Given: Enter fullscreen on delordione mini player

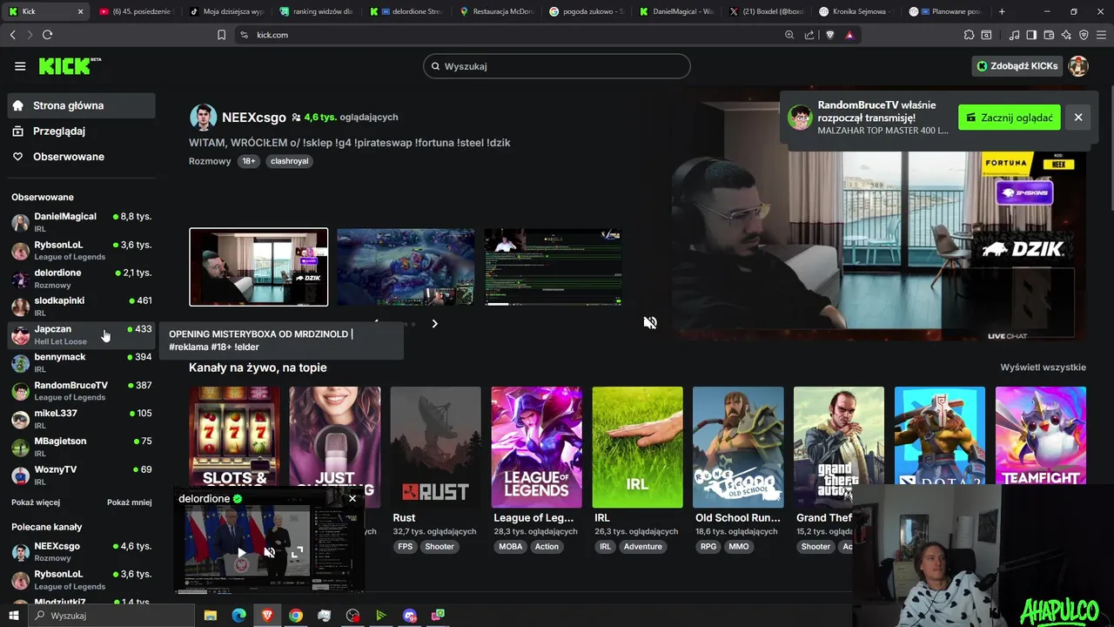Looking at the screenshot, I should 297,552.
